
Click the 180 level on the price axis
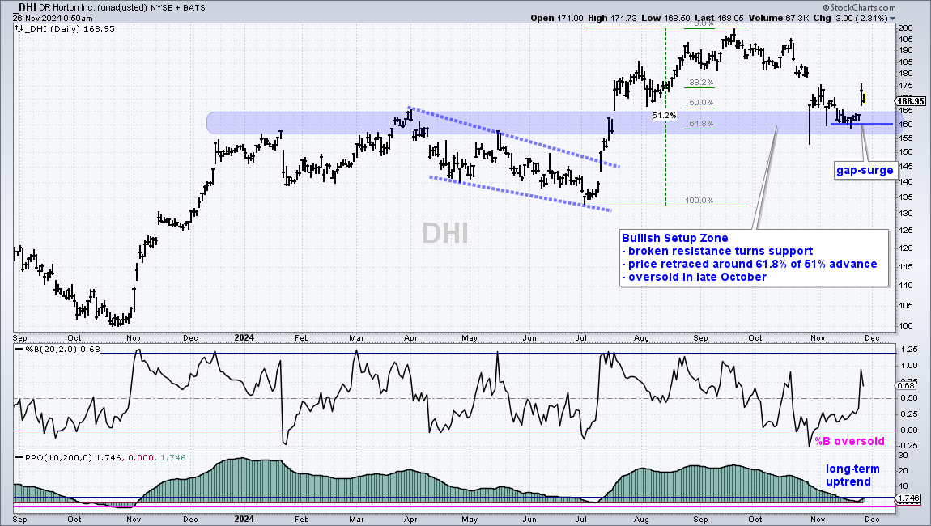(905, 74)
